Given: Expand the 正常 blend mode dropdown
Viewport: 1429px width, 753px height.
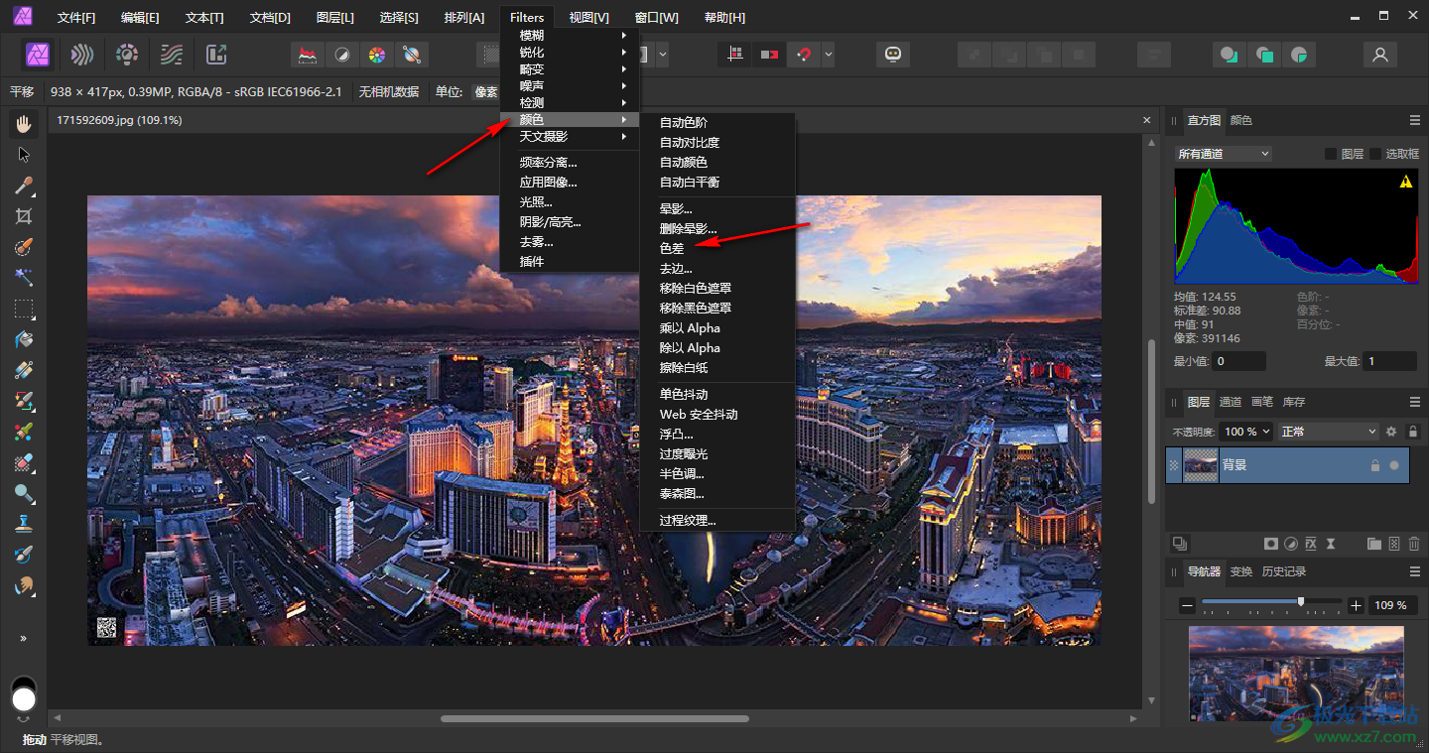Looking at the screenshot, I should tap(1329, 432).
